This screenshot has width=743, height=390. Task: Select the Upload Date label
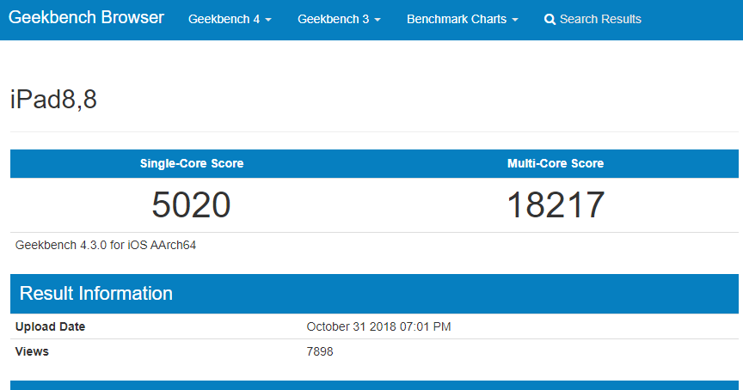pos(50,326)
